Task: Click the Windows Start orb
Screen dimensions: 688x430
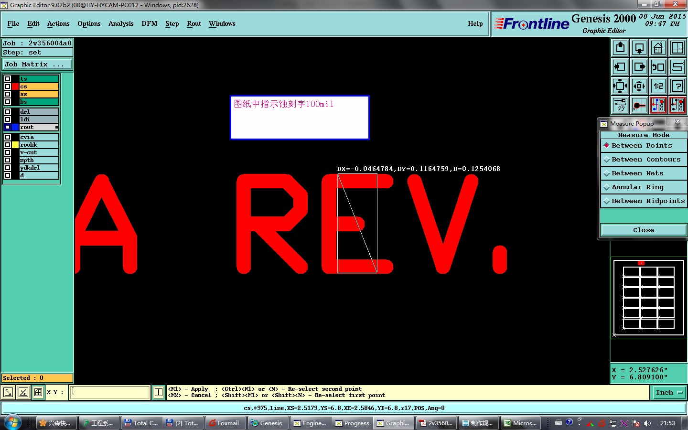Action: pos(12,423)
